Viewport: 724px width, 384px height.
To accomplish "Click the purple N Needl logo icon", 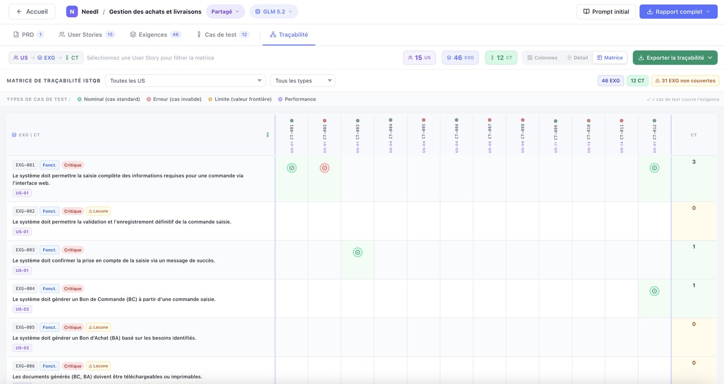I will pos(72,11).
